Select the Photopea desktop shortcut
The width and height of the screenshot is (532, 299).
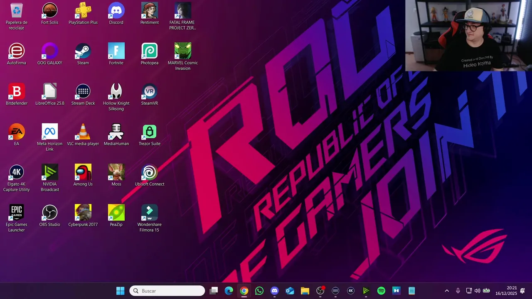click(x=150, y=54)
